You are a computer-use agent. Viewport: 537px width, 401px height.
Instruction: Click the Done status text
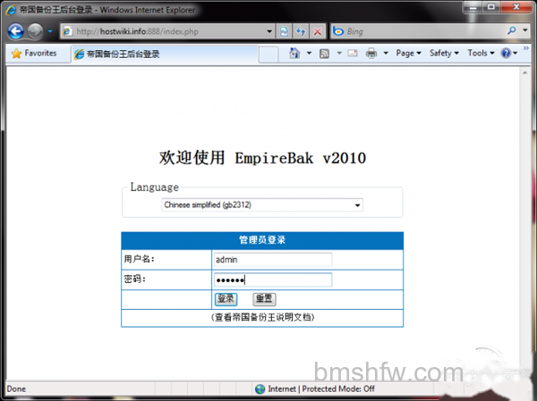point(16,389)
